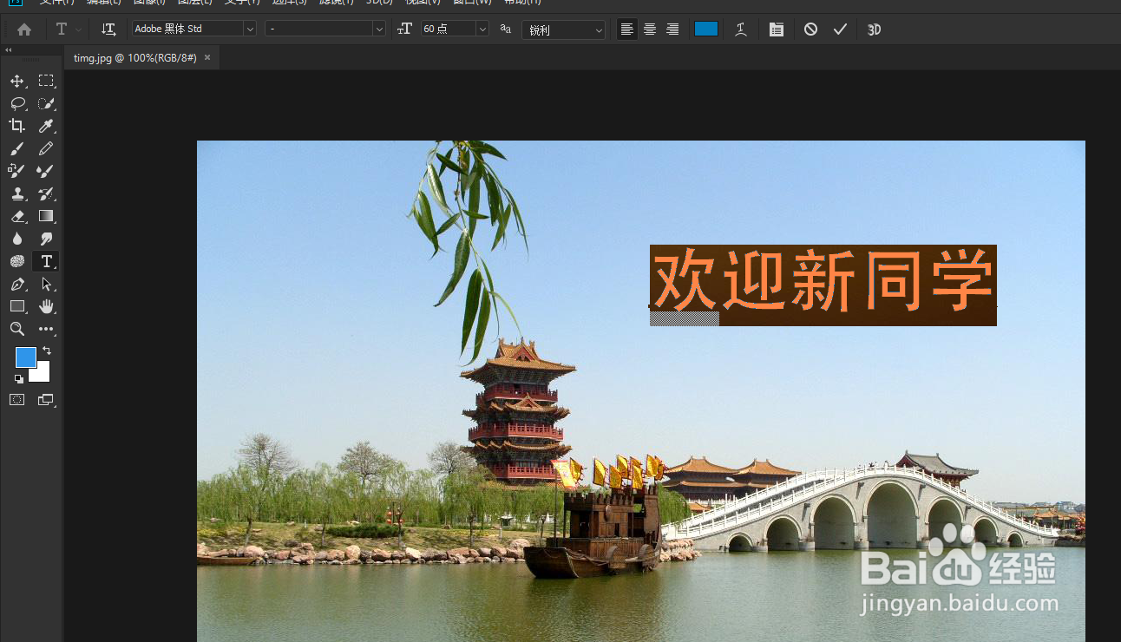The width and height of the screenshot is (1121, 642).
Task: Open the foreground color picker
Action: 25,357
